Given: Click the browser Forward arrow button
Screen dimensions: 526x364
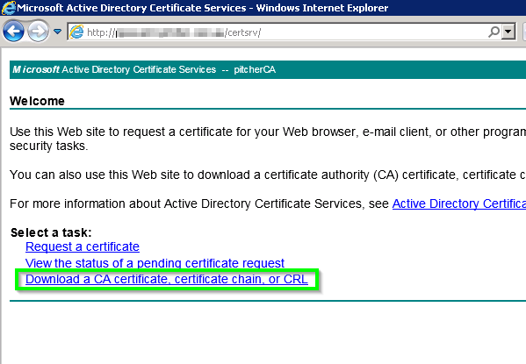Looking at the screenshot, I should (x=38, y=32).
